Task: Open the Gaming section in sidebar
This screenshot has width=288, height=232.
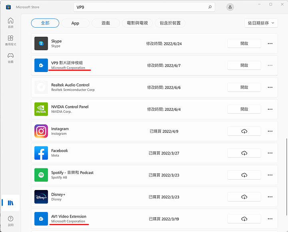Action: (10, 58)
